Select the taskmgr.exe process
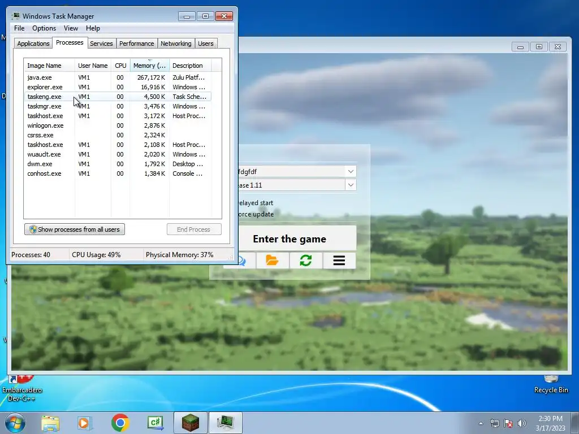579x434 pixels. [x=118, y=106]
